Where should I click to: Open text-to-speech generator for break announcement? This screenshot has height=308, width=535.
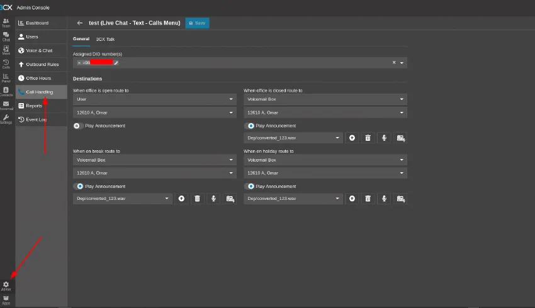click(x=230, y=198)
